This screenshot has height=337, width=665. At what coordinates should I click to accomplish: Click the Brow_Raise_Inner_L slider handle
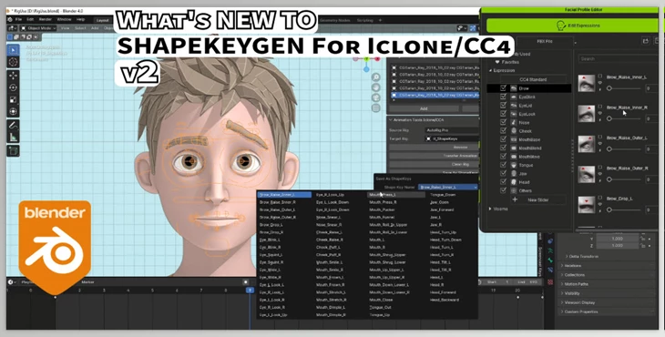pos(609,88)
